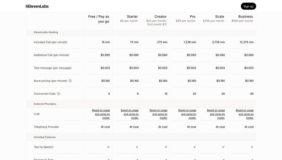Click the 'Burst pricing (per minute)' label
This screenshot has width=282, height=160.
click(x=50, y=81)
